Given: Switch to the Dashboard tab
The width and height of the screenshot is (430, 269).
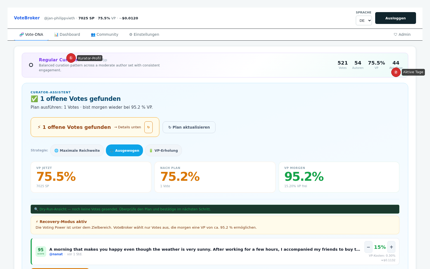Looking at the screenshot, I should pyautogui.click(x=67, y=34).
